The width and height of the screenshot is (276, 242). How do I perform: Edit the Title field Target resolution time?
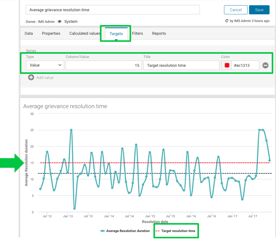coord(181,65)
